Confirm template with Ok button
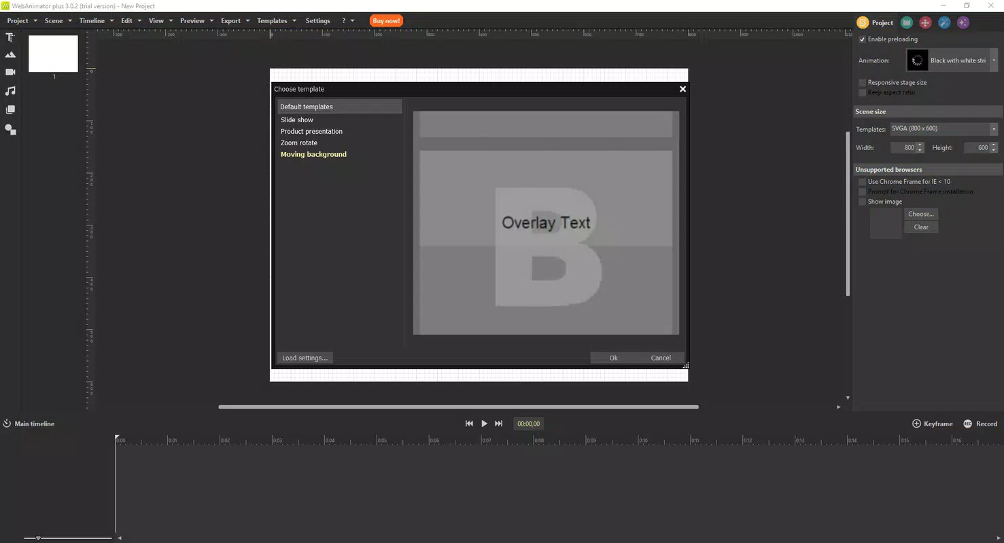This screenshot has height=543, width=1004. (x=614, y=358)
